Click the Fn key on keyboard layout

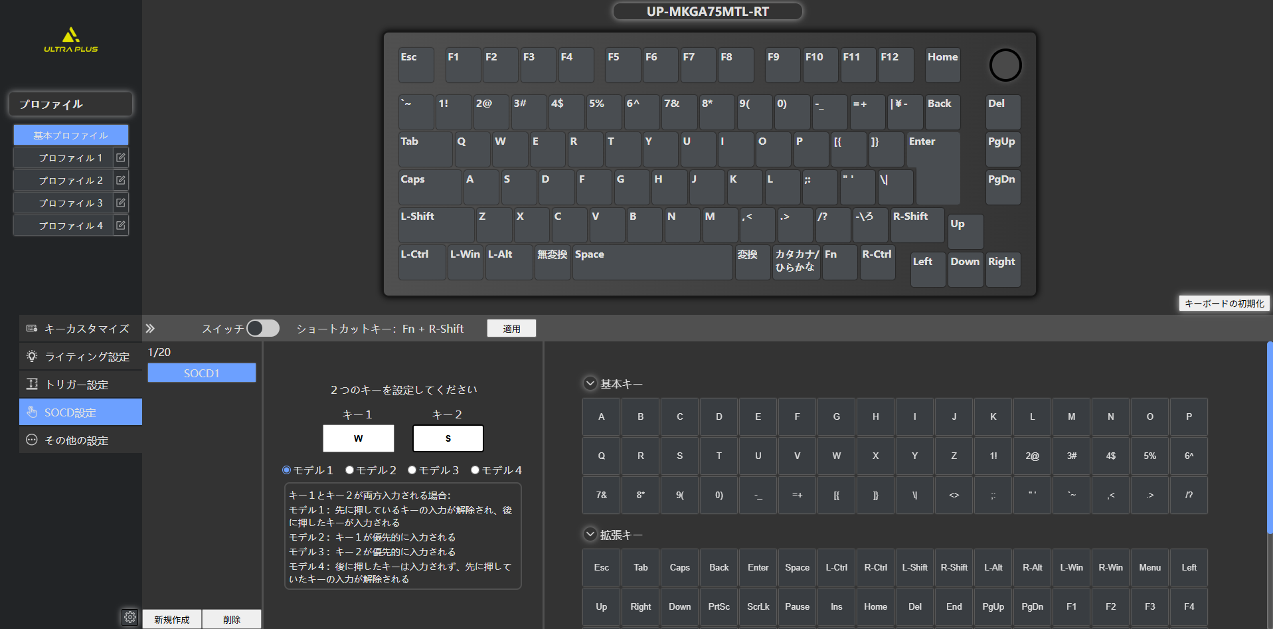pos(840,262)
